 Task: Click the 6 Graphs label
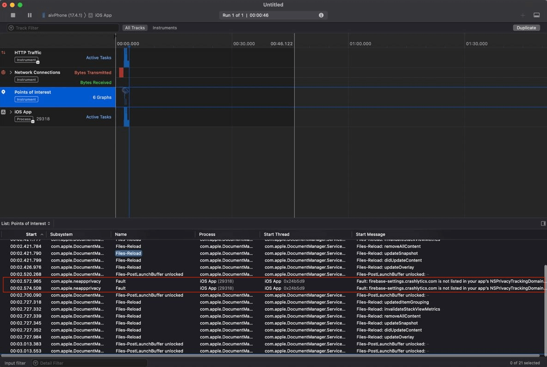click(102, 97)
